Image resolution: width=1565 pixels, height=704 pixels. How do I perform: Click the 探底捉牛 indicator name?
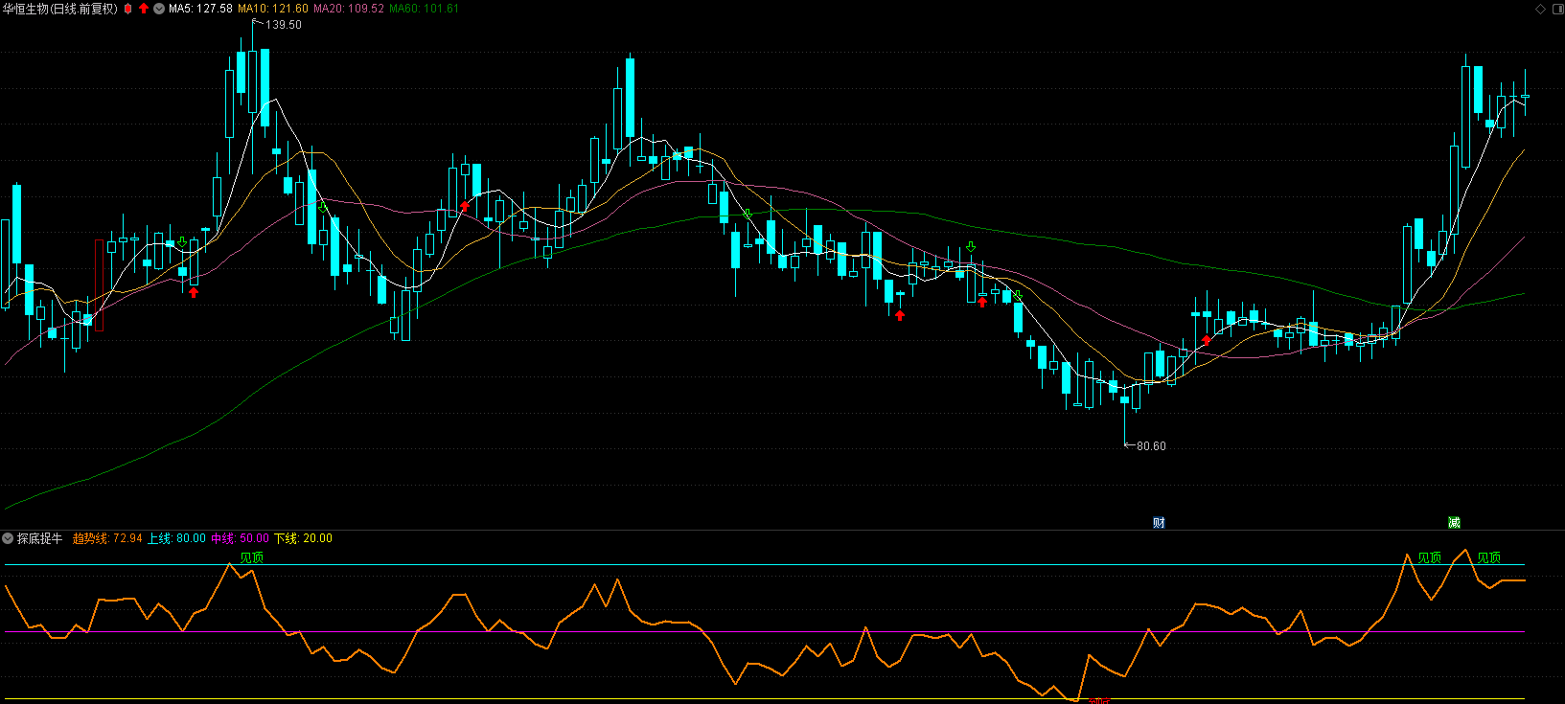pos(39,538)
